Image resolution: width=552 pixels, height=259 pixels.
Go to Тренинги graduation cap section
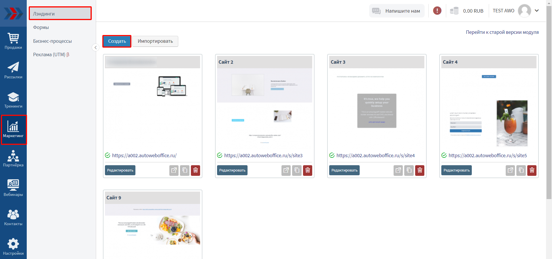point(13,100)
